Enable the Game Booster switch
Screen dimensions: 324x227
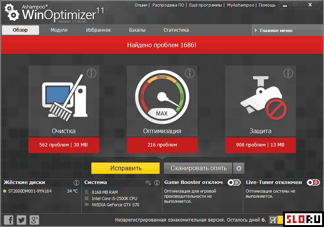pos(234,182)
